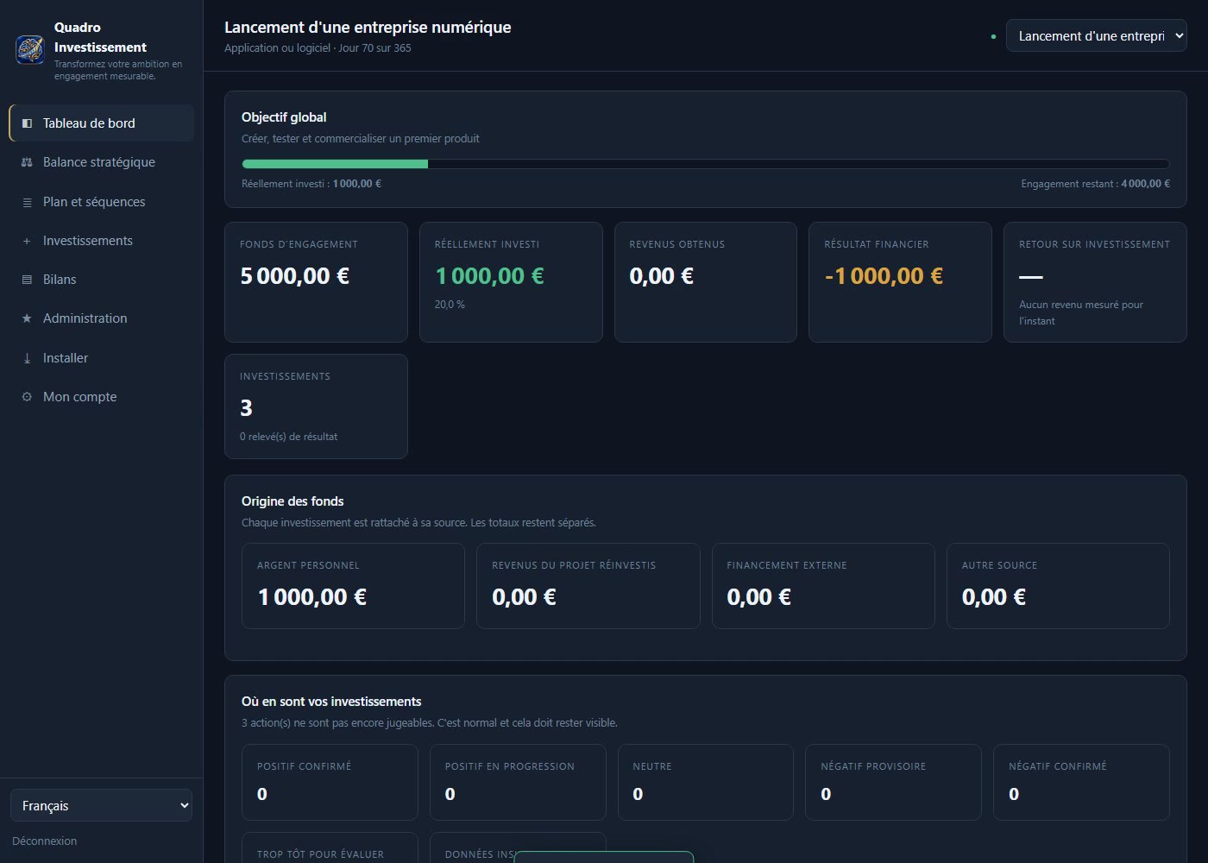Click 'Où en sont vos investissements' heading
The height and width of the screenshot is (863, 1208).
click(x=331, y=702)
